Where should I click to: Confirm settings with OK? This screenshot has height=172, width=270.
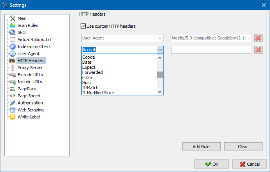pyautogui.click(x=212, y=164)
